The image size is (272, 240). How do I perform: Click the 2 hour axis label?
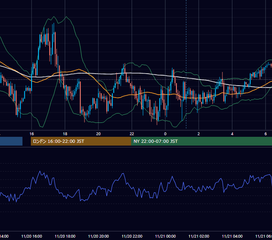pos(199,134)
